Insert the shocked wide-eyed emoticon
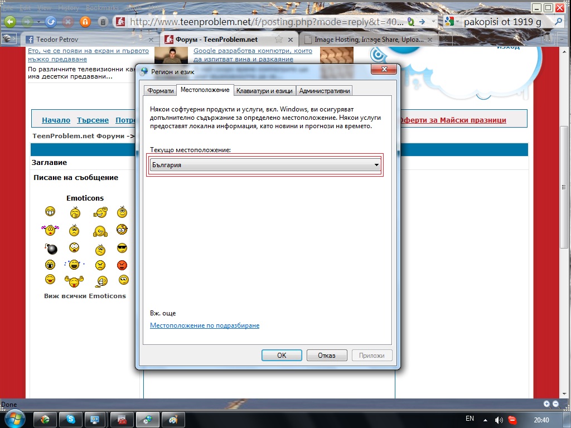This screenshot has height=428, width=571. tap(74, 247)
